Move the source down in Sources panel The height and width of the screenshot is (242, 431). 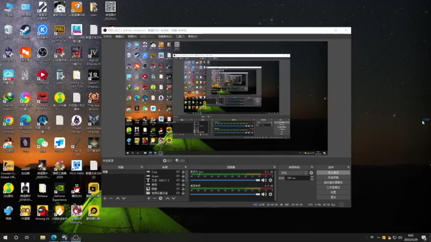[173, 198]
